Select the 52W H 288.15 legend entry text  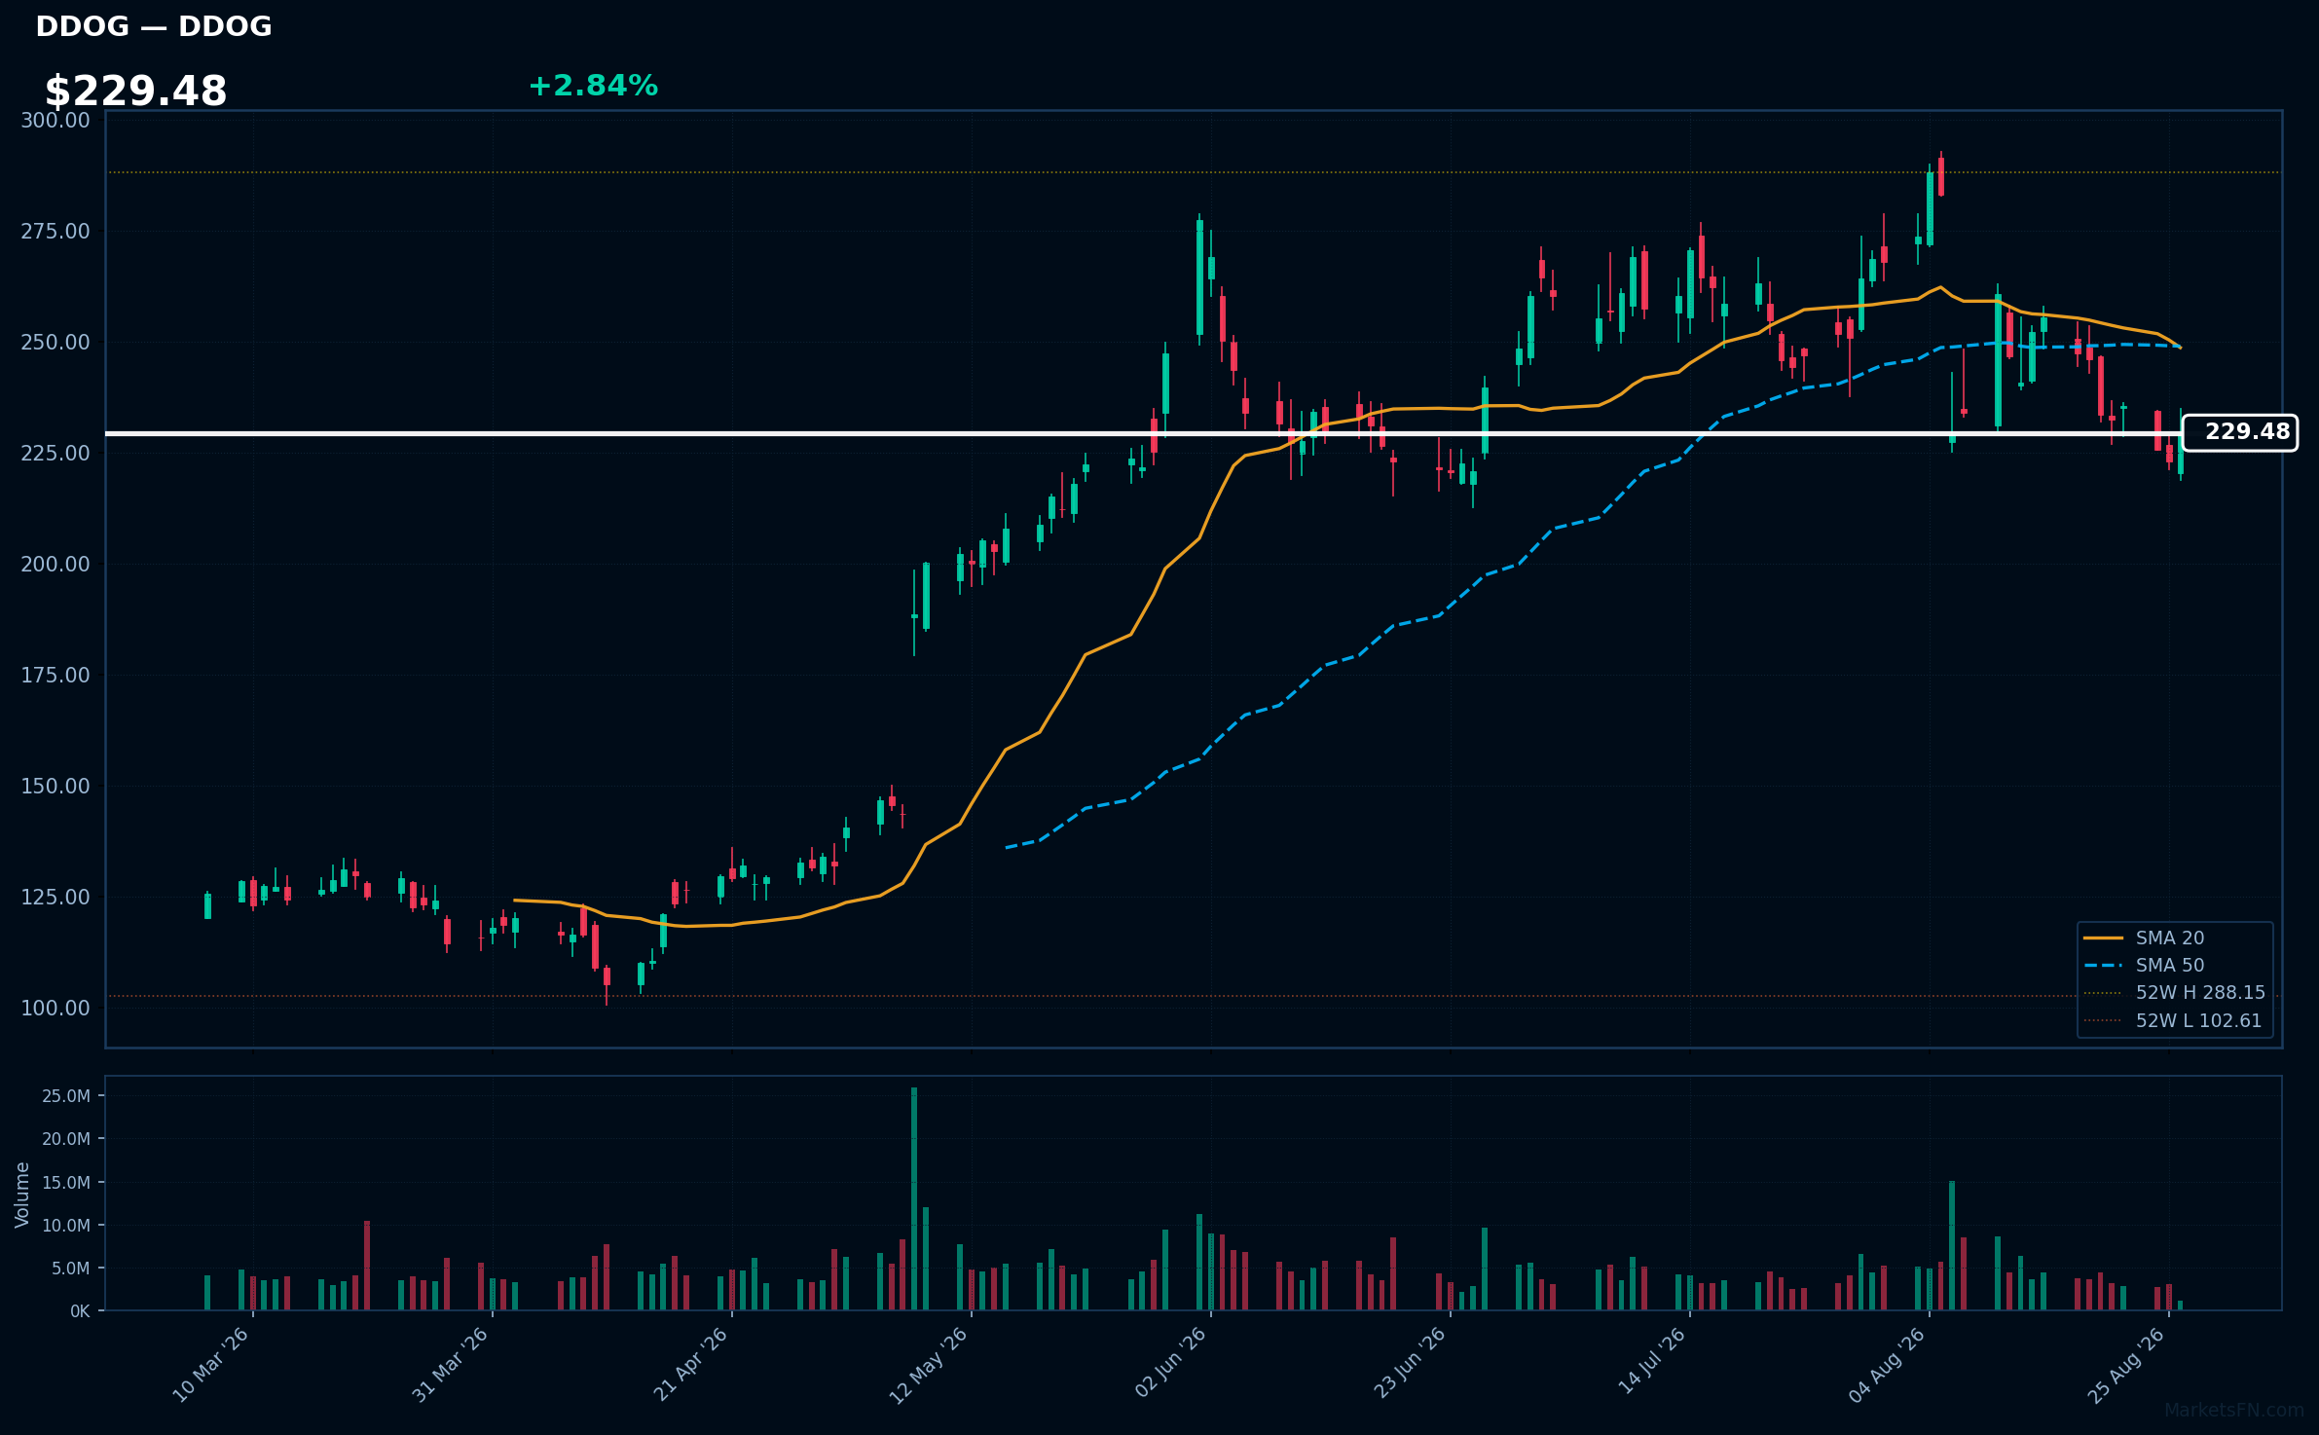tap(2200, 992)
